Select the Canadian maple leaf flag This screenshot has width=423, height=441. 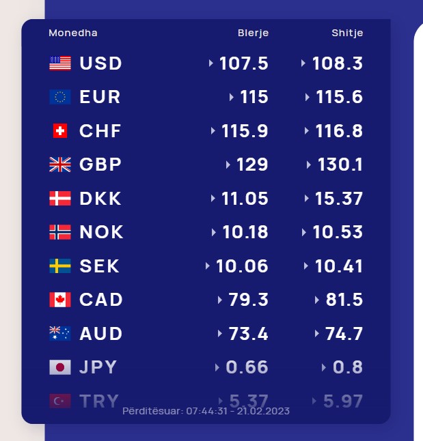(x=60, y=300)
